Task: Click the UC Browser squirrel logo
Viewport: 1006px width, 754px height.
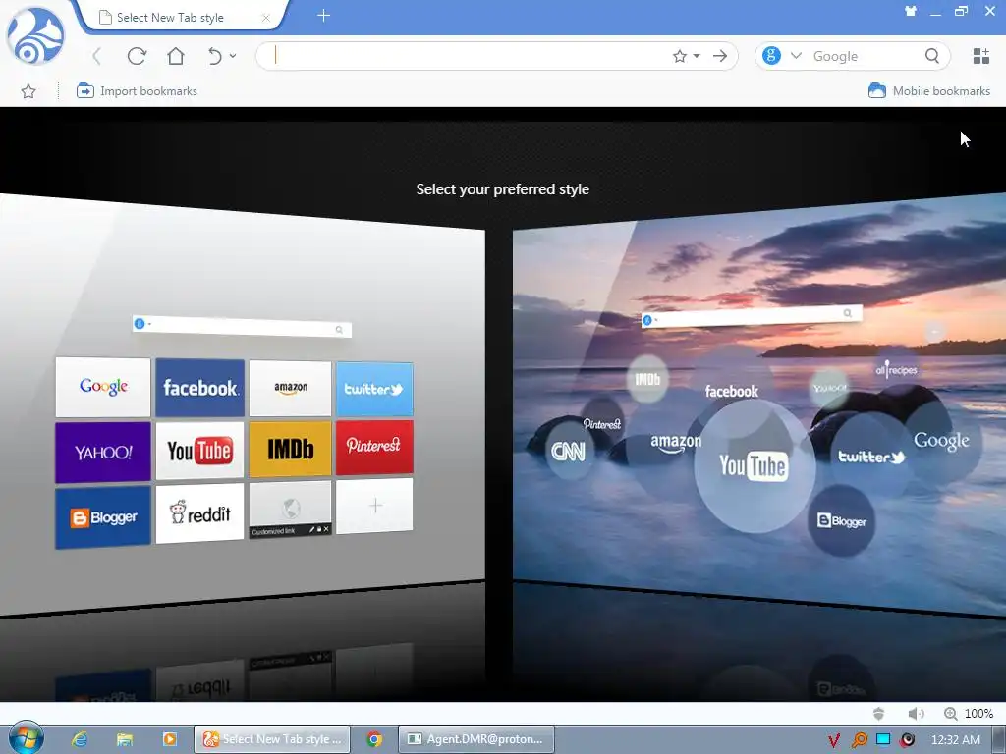Action: (35, 36)
